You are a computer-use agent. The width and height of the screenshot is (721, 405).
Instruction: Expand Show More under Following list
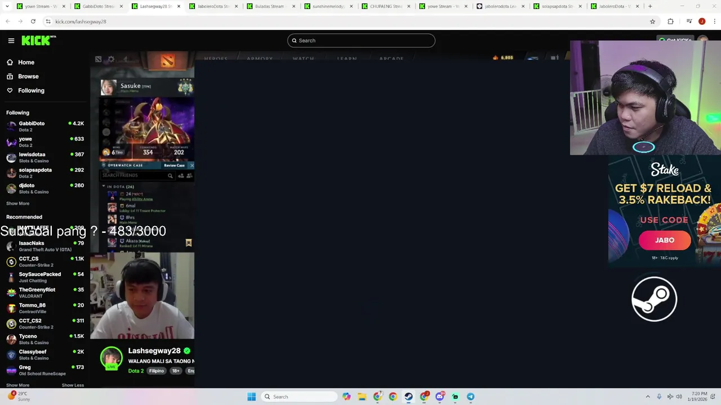17,204
